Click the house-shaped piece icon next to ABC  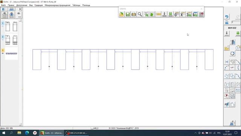point(232,104)
